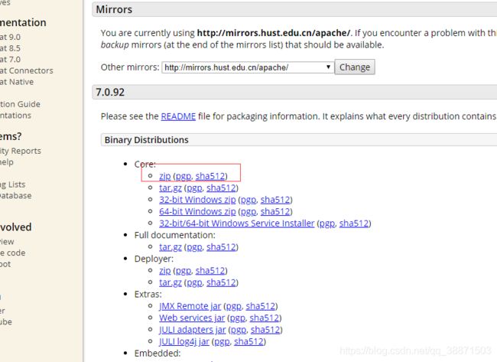Image resolution: width=497 pixels, height=362 pixels.
Task: Click the 'Embedded:' list label
Action: (x=158, y=353)
